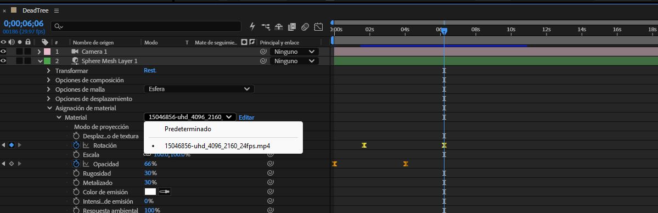Open the Graph Editor icon
The width and height of the screenshot is (658, 213).
click(318, 26)
